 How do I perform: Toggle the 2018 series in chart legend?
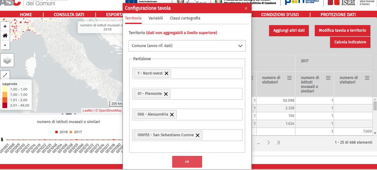[x=62, y=132]
